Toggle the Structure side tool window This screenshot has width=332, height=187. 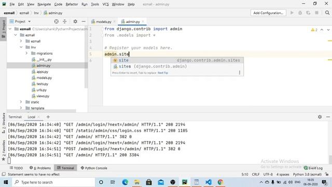[4, 123]
